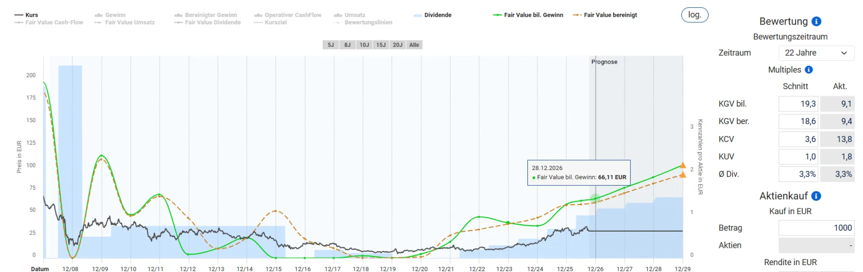
Task: Expand the Zeitraum 22 Jahre dropdown
Action: tap(816, 53)
